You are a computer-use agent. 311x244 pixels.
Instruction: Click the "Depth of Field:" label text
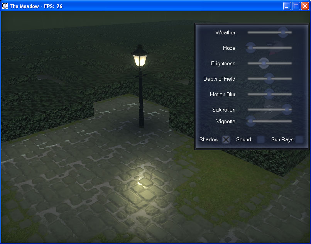point(220,79)
